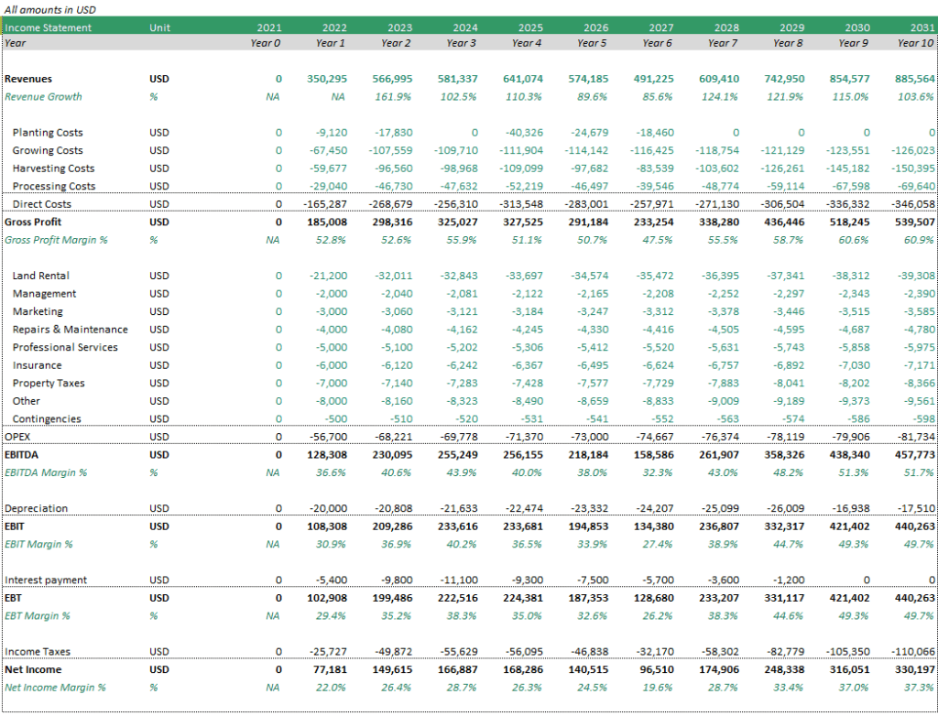This screenshot has height=716, width=938.
Task: Click Land Rental value -21,200
Action: click(x=329, y=277)
